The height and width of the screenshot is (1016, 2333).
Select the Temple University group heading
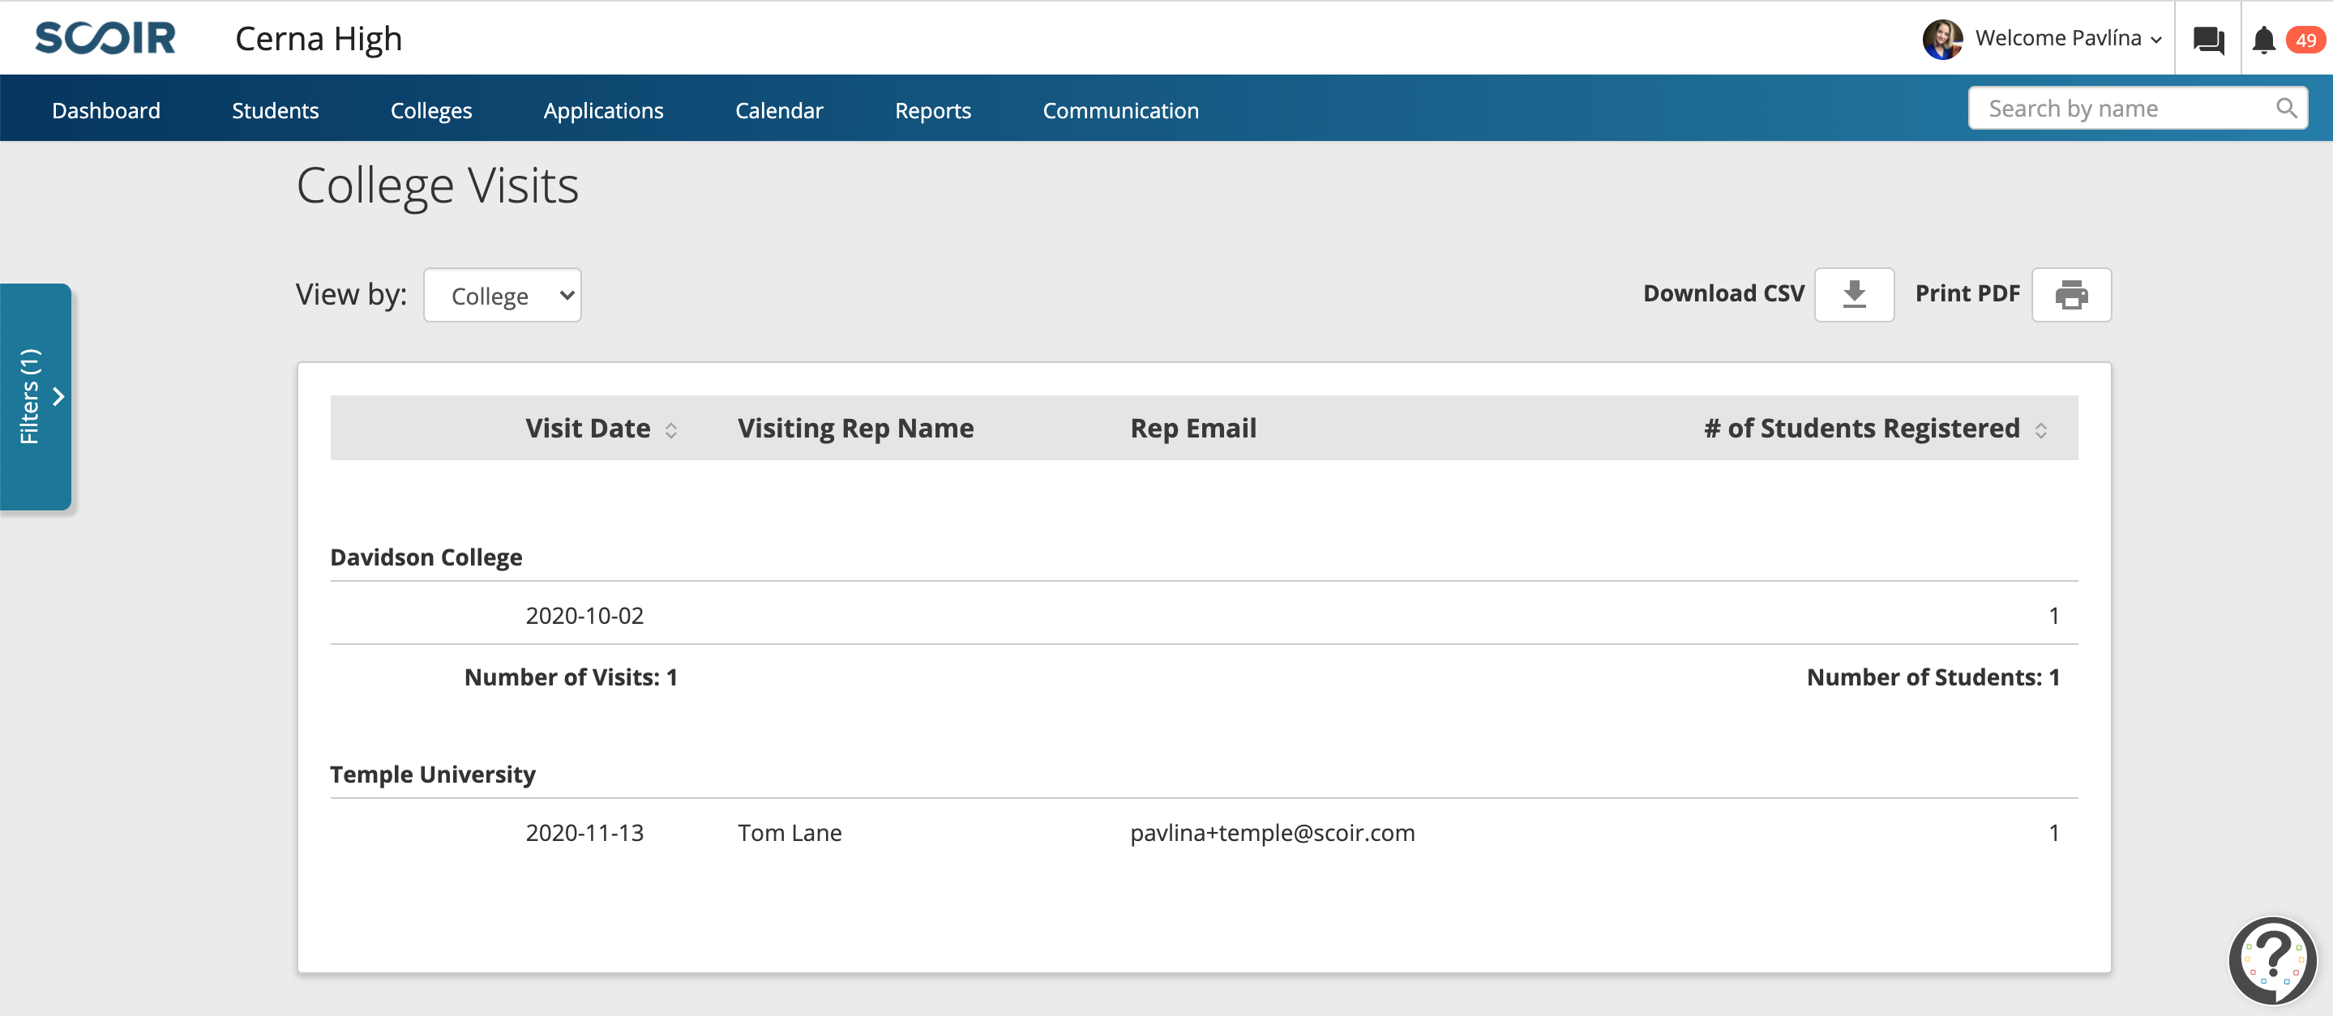(433, 775)
